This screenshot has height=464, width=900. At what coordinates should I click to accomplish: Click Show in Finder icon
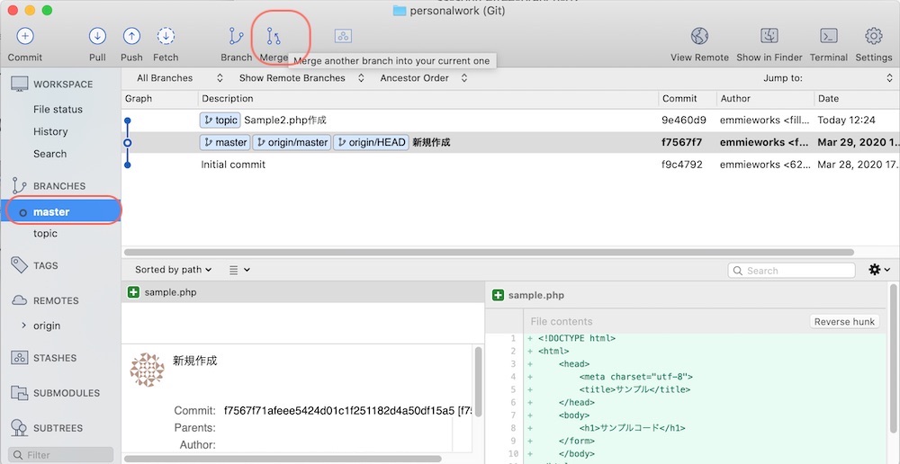[x=769, y=36]
